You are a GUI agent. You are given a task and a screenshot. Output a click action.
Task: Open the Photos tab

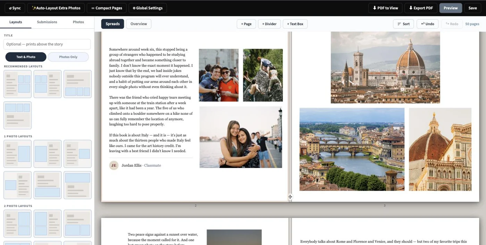78,22
